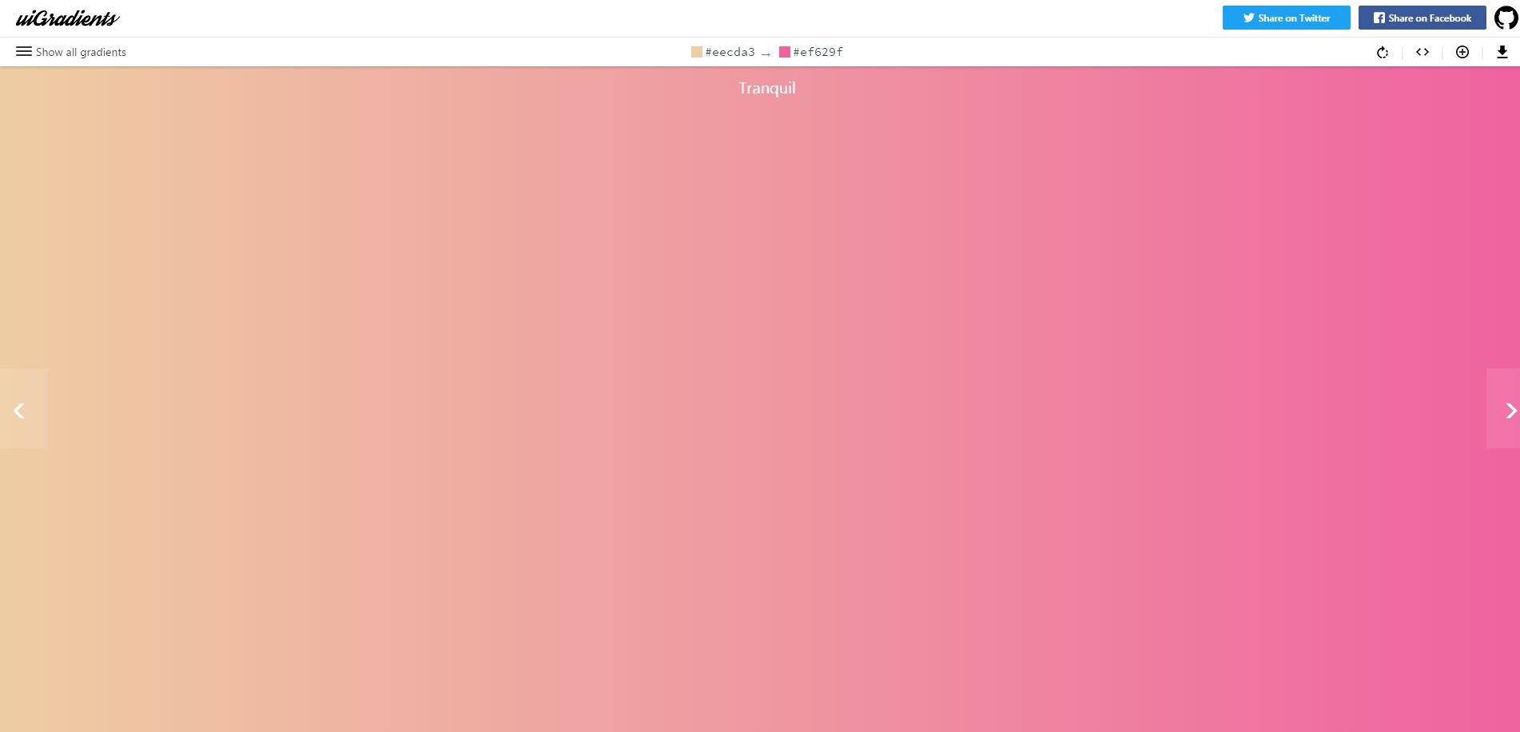Select the #eecda3 hex code text
Screen dimensions: 1520x732
(730, 52)
